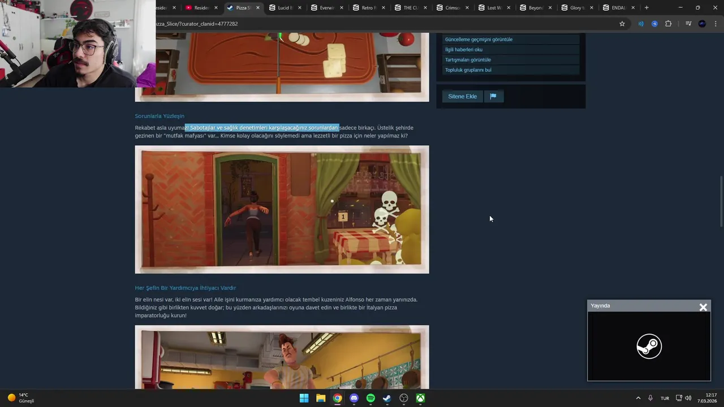
Task: Click the angry chef kitchen image
Action: pos(282,357)
